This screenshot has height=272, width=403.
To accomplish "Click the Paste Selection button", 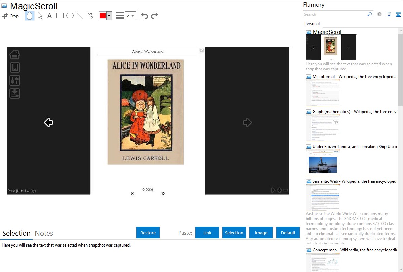I will tap(234, 233).
